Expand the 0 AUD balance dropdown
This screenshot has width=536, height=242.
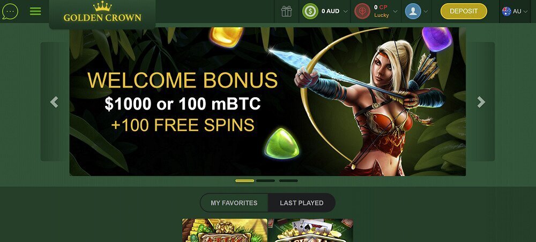(345, 11)
